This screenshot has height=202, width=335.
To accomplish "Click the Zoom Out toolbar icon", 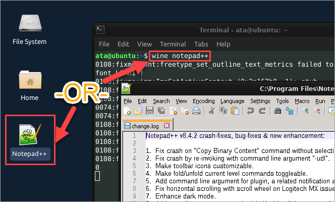I will tap(317, 111).
